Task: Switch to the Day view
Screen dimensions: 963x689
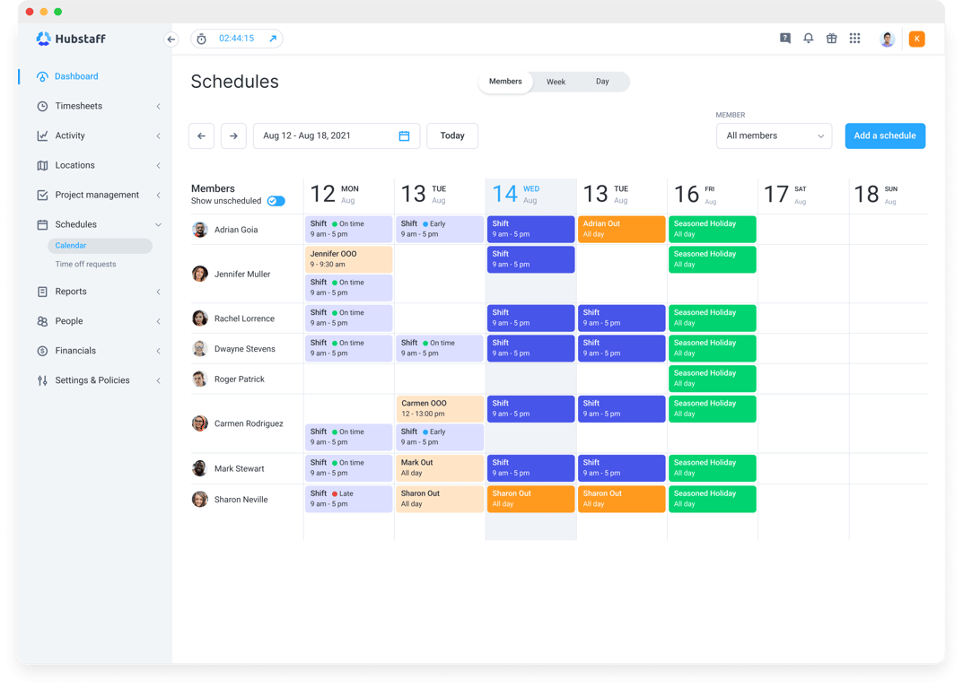Action: (602, 82)
